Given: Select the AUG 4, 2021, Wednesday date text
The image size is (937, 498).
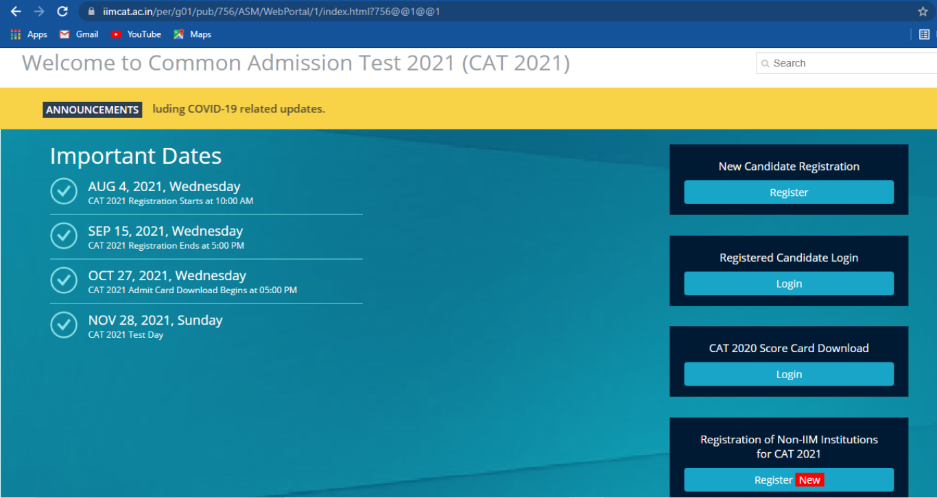Looking at the screenshot, I should [165, 186].
